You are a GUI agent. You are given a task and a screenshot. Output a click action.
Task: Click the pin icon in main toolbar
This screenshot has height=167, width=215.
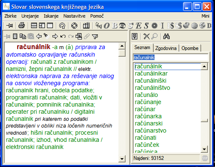coord(9,26)
